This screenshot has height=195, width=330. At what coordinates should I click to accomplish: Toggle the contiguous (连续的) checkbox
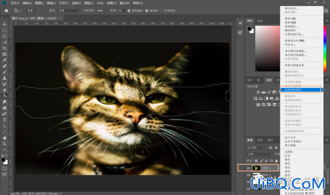pyautogui.click(x=147, y=11)
